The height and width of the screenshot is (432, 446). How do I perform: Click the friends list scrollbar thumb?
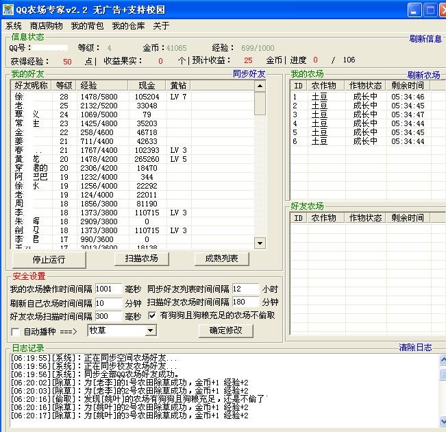(x=260, y=104)
